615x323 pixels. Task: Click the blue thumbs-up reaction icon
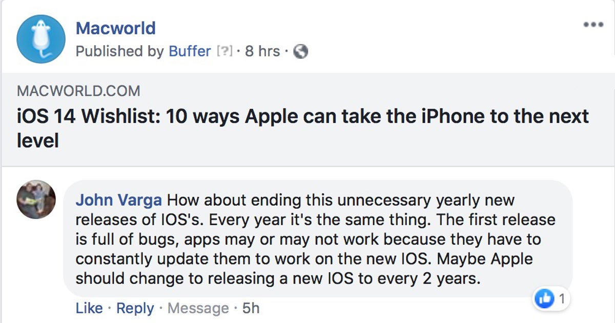[x=544, y=299]
